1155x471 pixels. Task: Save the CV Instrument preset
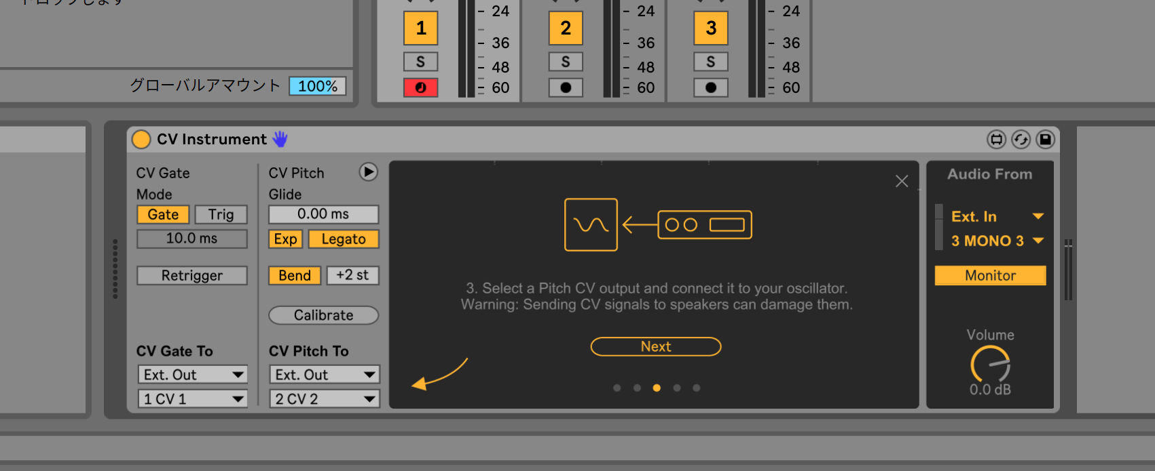coord(1046,140)
